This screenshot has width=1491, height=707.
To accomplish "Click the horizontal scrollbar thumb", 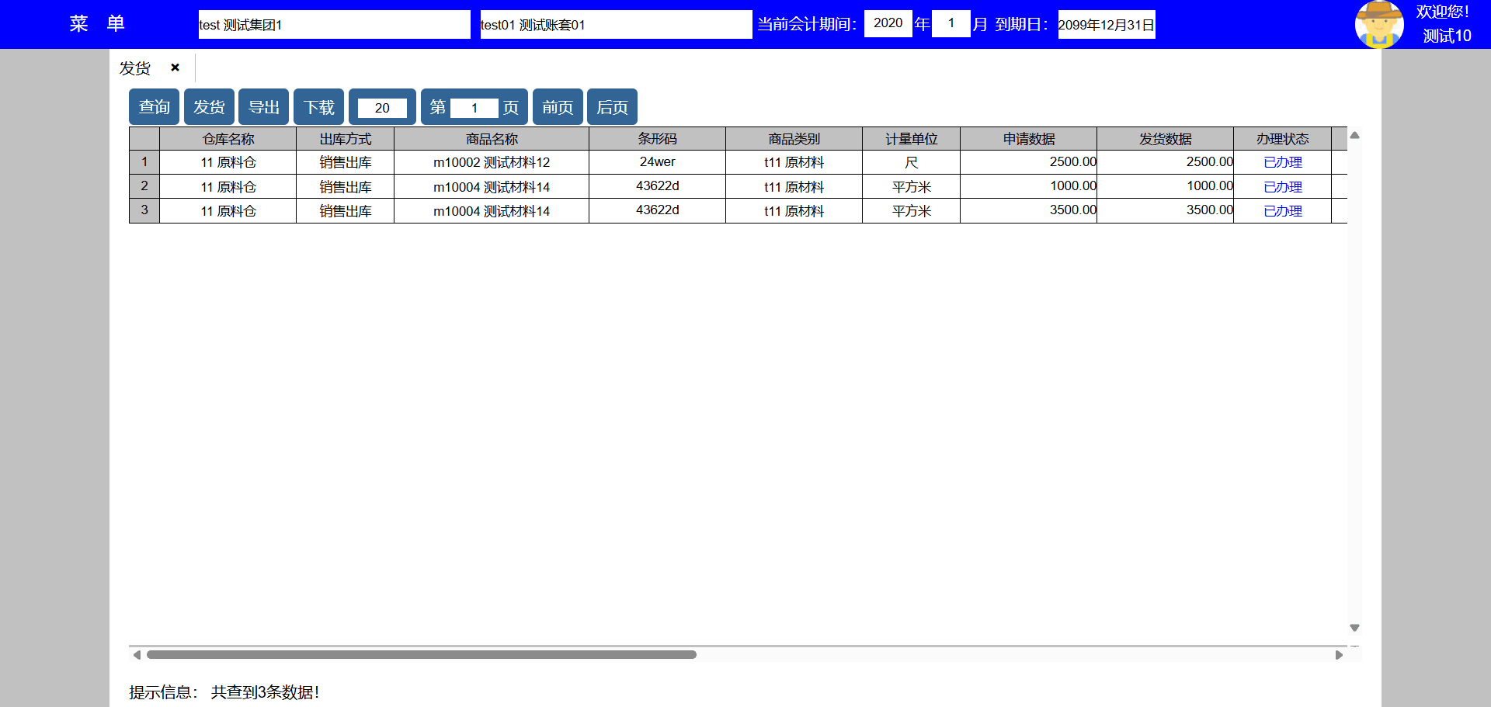I will tap(422, 655).
